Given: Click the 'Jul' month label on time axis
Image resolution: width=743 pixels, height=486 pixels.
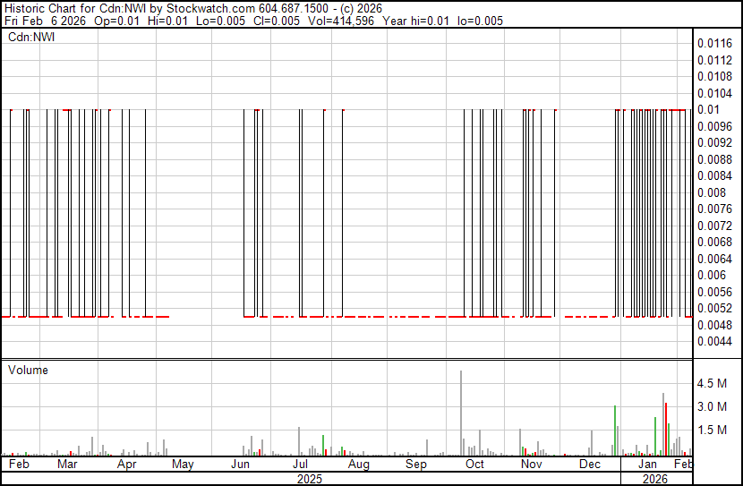Looking at the screenshot, I should tap(301, 464).
